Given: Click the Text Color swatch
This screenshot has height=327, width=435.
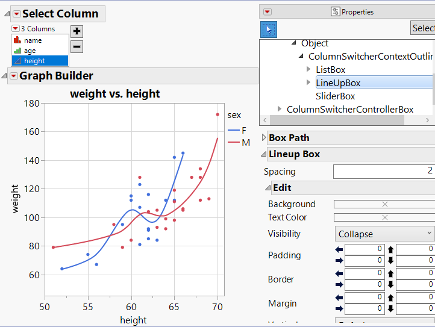Looking at the screenshot, I should coord(384,217).
